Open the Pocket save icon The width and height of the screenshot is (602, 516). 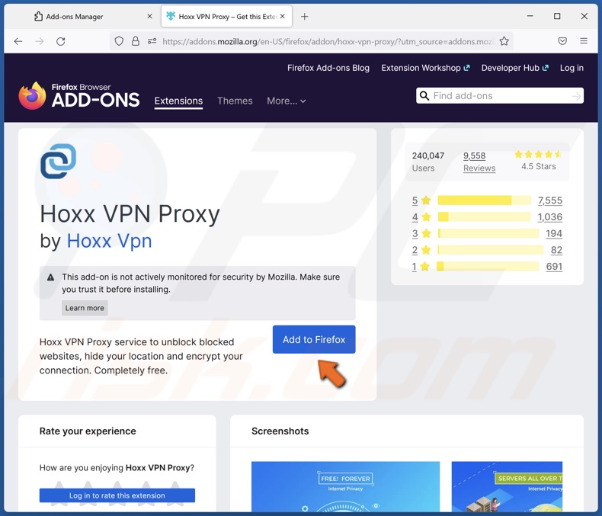tap(562, 41)
